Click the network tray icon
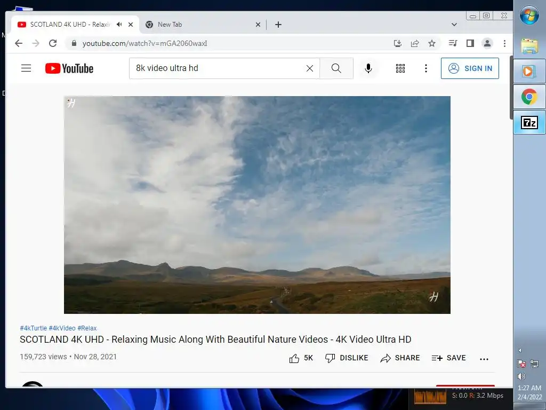Screen dimensions: 546x410 pyautogui.click(x=534, y=364)
